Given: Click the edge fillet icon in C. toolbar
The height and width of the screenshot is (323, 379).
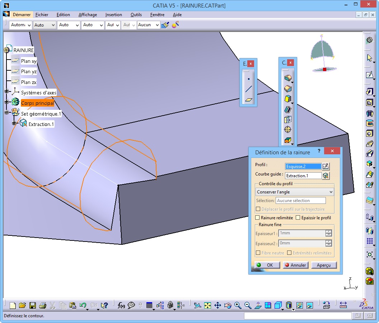Looking at the screenshot, I should [287, 78].
